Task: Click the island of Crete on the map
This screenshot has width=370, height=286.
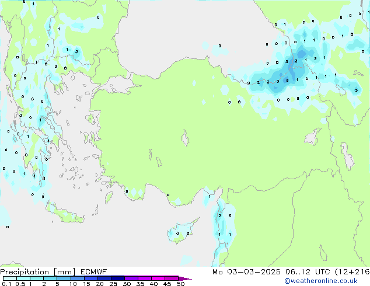Action: tap(65, 214)
